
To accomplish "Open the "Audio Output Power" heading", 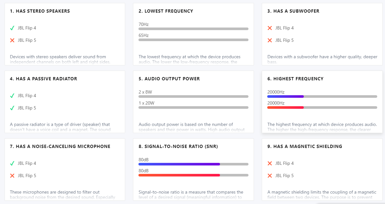I will click(169, 79).
